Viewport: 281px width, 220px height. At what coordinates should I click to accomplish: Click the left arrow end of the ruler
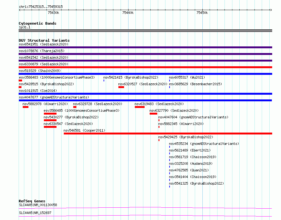click(20, 10)
